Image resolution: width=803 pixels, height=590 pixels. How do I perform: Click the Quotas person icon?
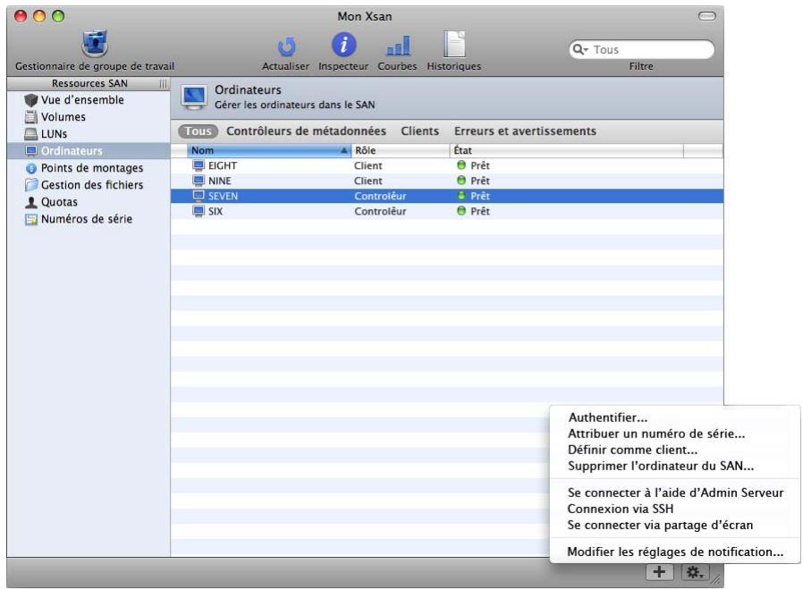point(31,202)
